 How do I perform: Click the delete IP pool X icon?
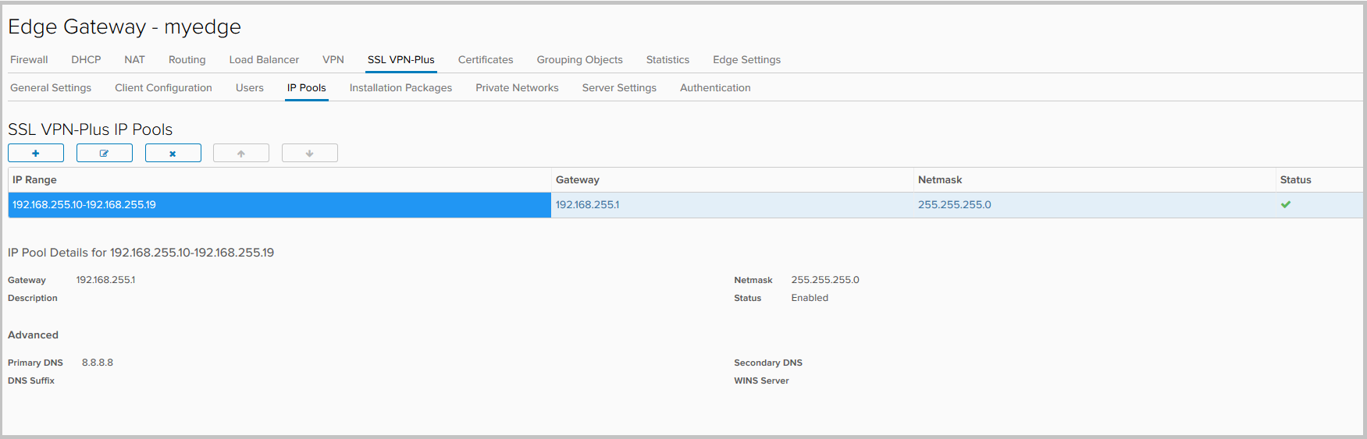click(173, 154)
